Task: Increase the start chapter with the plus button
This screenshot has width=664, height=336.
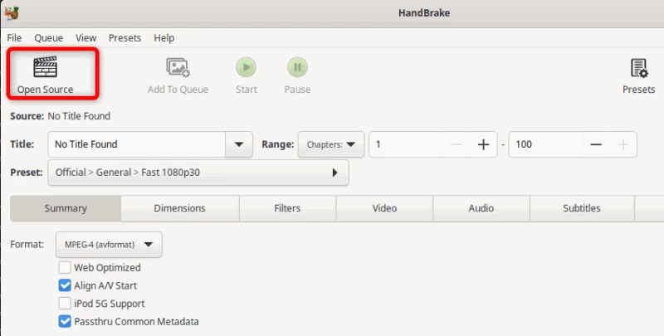Action: point(483,144)
